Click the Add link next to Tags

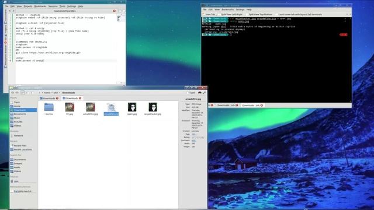pos(193,134)
